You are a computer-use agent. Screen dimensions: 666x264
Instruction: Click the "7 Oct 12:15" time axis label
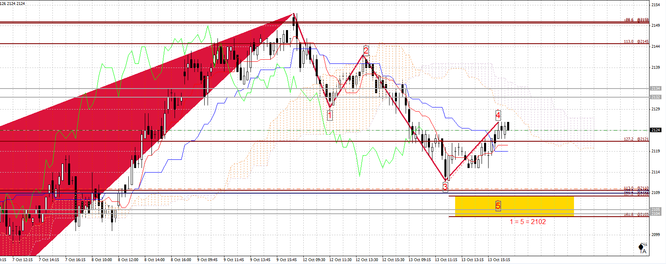[22, 260]
